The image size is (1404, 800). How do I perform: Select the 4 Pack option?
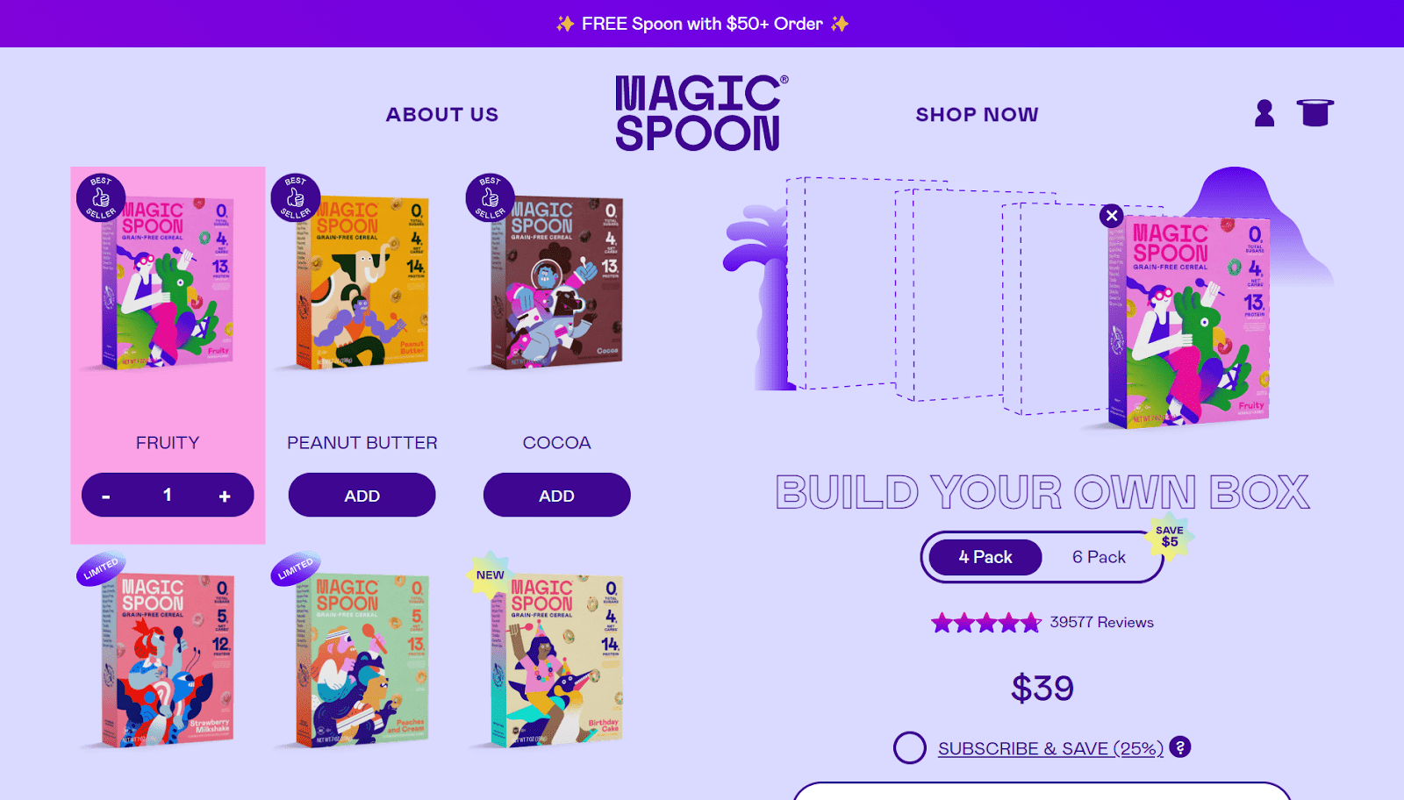pos(985,557)
